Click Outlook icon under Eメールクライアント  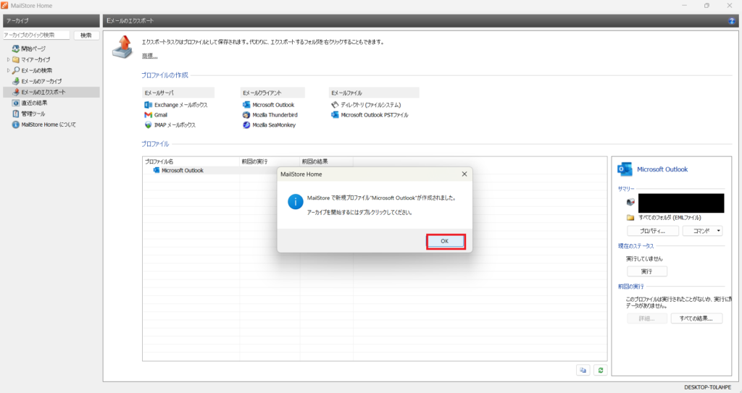[x=246, y=105]
